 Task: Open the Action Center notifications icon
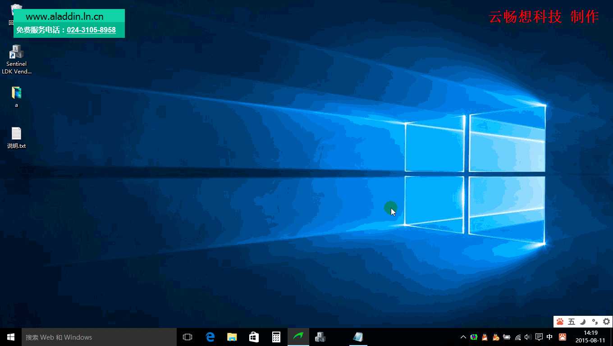539,337
